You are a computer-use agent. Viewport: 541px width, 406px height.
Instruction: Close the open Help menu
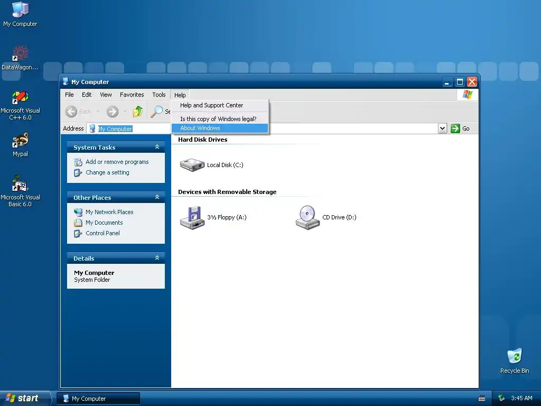tap(180, 95)
